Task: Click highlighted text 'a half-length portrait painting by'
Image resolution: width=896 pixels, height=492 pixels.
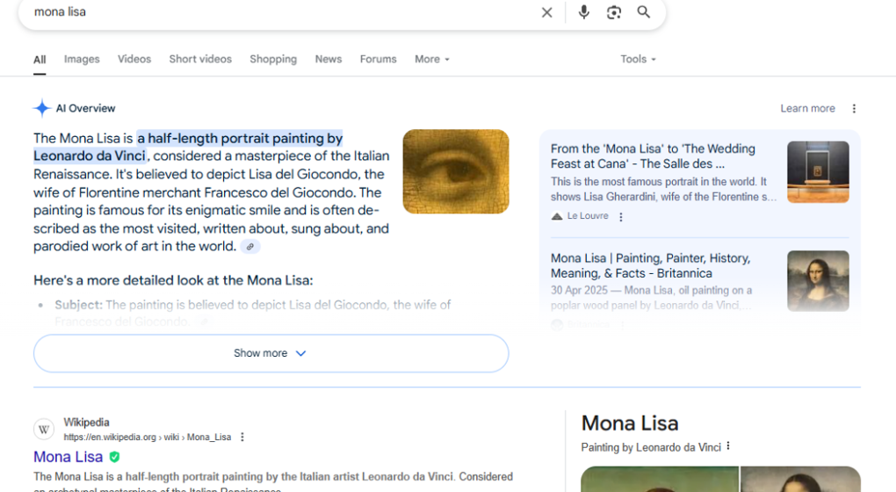Action: pyautogui.click(x=240, y=138)
